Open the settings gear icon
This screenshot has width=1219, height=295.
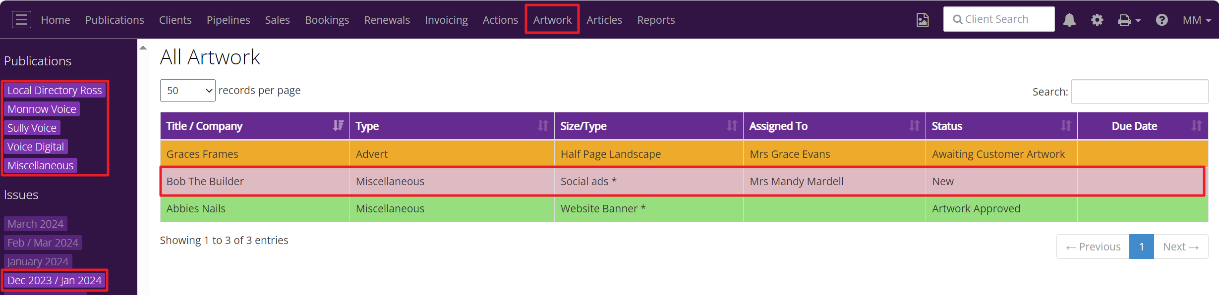point(1097,20)
